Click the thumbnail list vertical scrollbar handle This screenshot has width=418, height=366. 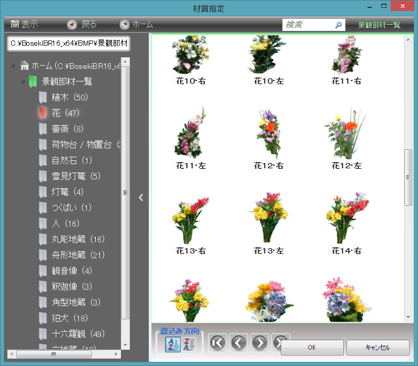[408, 177]
